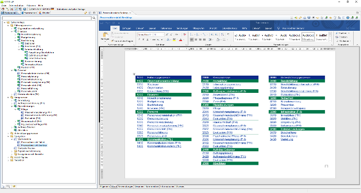This screenshot has width=361, height=193.
Task: Click the globe icon in main toolbar
Action: click(x=25, y=9)
